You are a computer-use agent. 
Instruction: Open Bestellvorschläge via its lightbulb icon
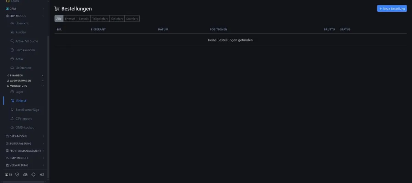pyautogui.click(x=12, y=110)
